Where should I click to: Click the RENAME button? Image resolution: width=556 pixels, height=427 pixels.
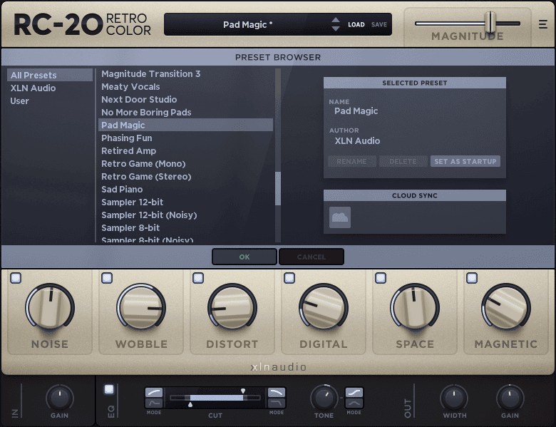tap(351, 161)
